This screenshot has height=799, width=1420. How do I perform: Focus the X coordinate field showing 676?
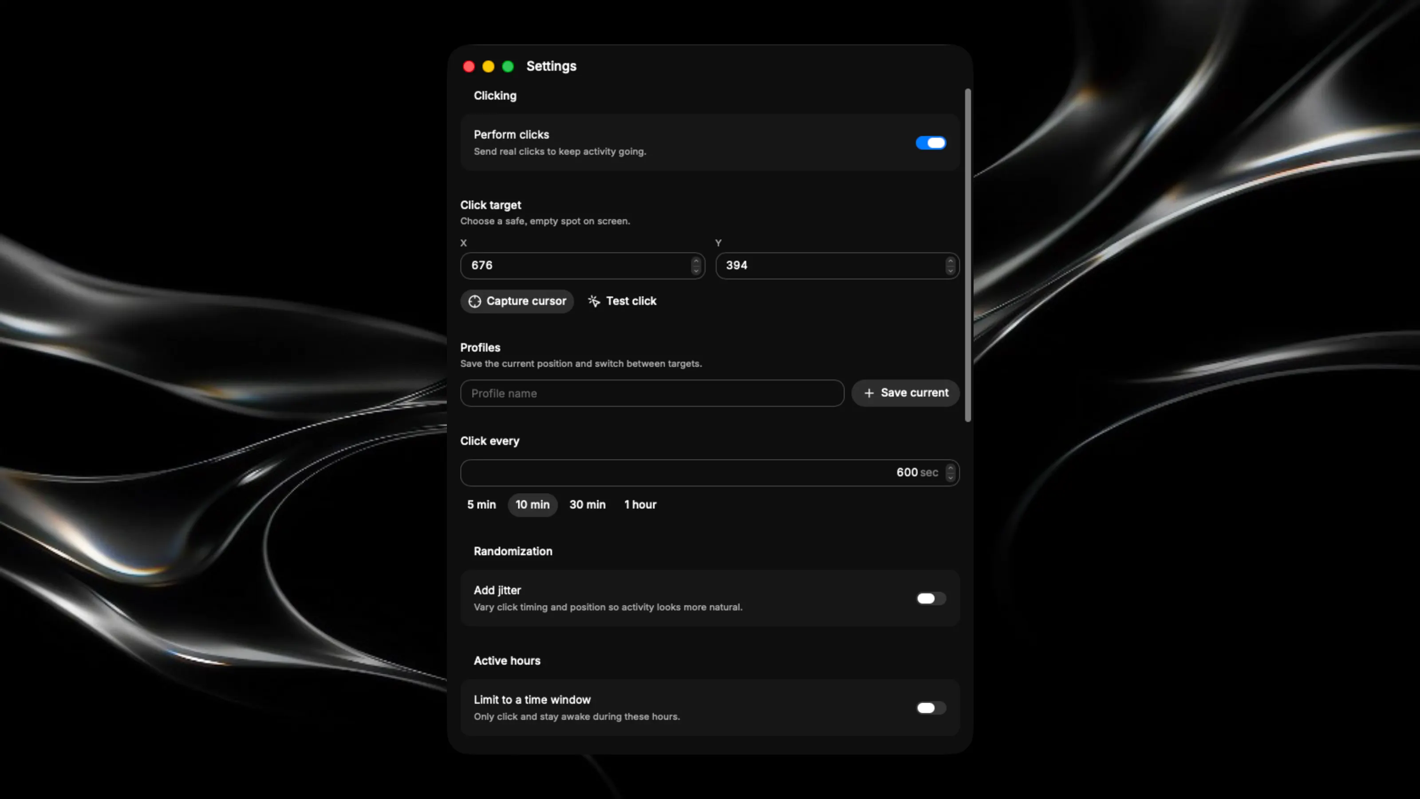[583, 266]
